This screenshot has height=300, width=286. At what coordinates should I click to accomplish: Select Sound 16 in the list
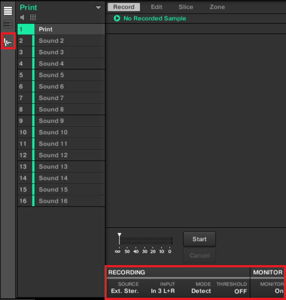click(61, 201)
